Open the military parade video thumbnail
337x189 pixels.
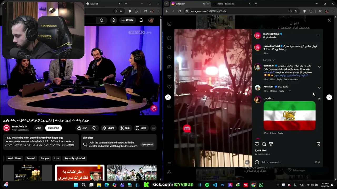pyautogui.click(x=132, y=172)
